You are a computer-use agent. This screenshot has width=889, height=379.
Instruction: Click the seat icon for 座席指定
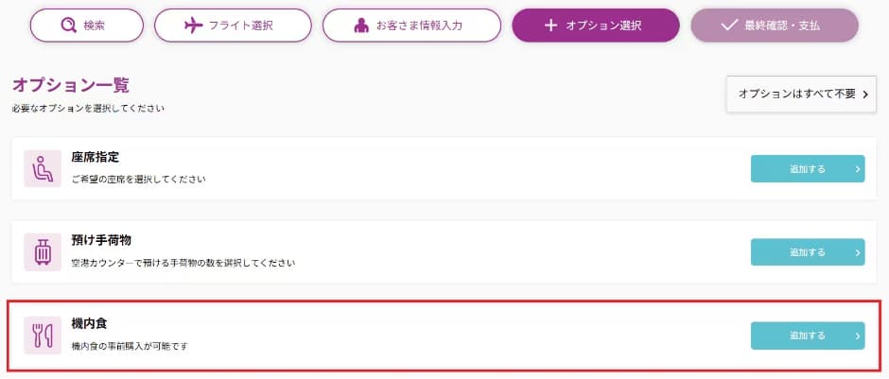click(43, 168)
